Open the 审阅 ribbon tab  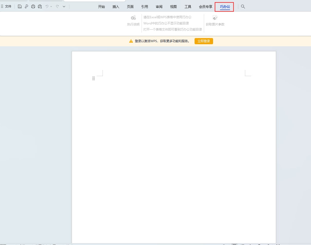coord(159,7)
